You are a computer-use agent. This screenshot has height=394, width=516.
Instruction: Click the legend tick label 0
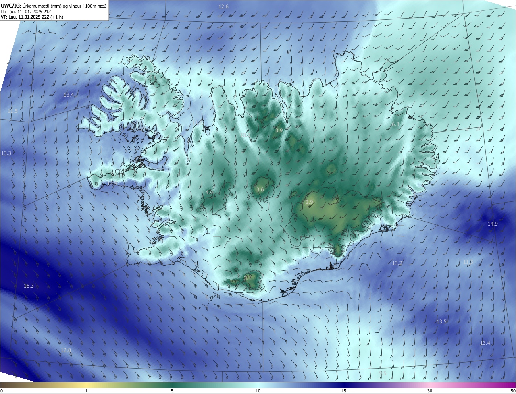point(2,391)
